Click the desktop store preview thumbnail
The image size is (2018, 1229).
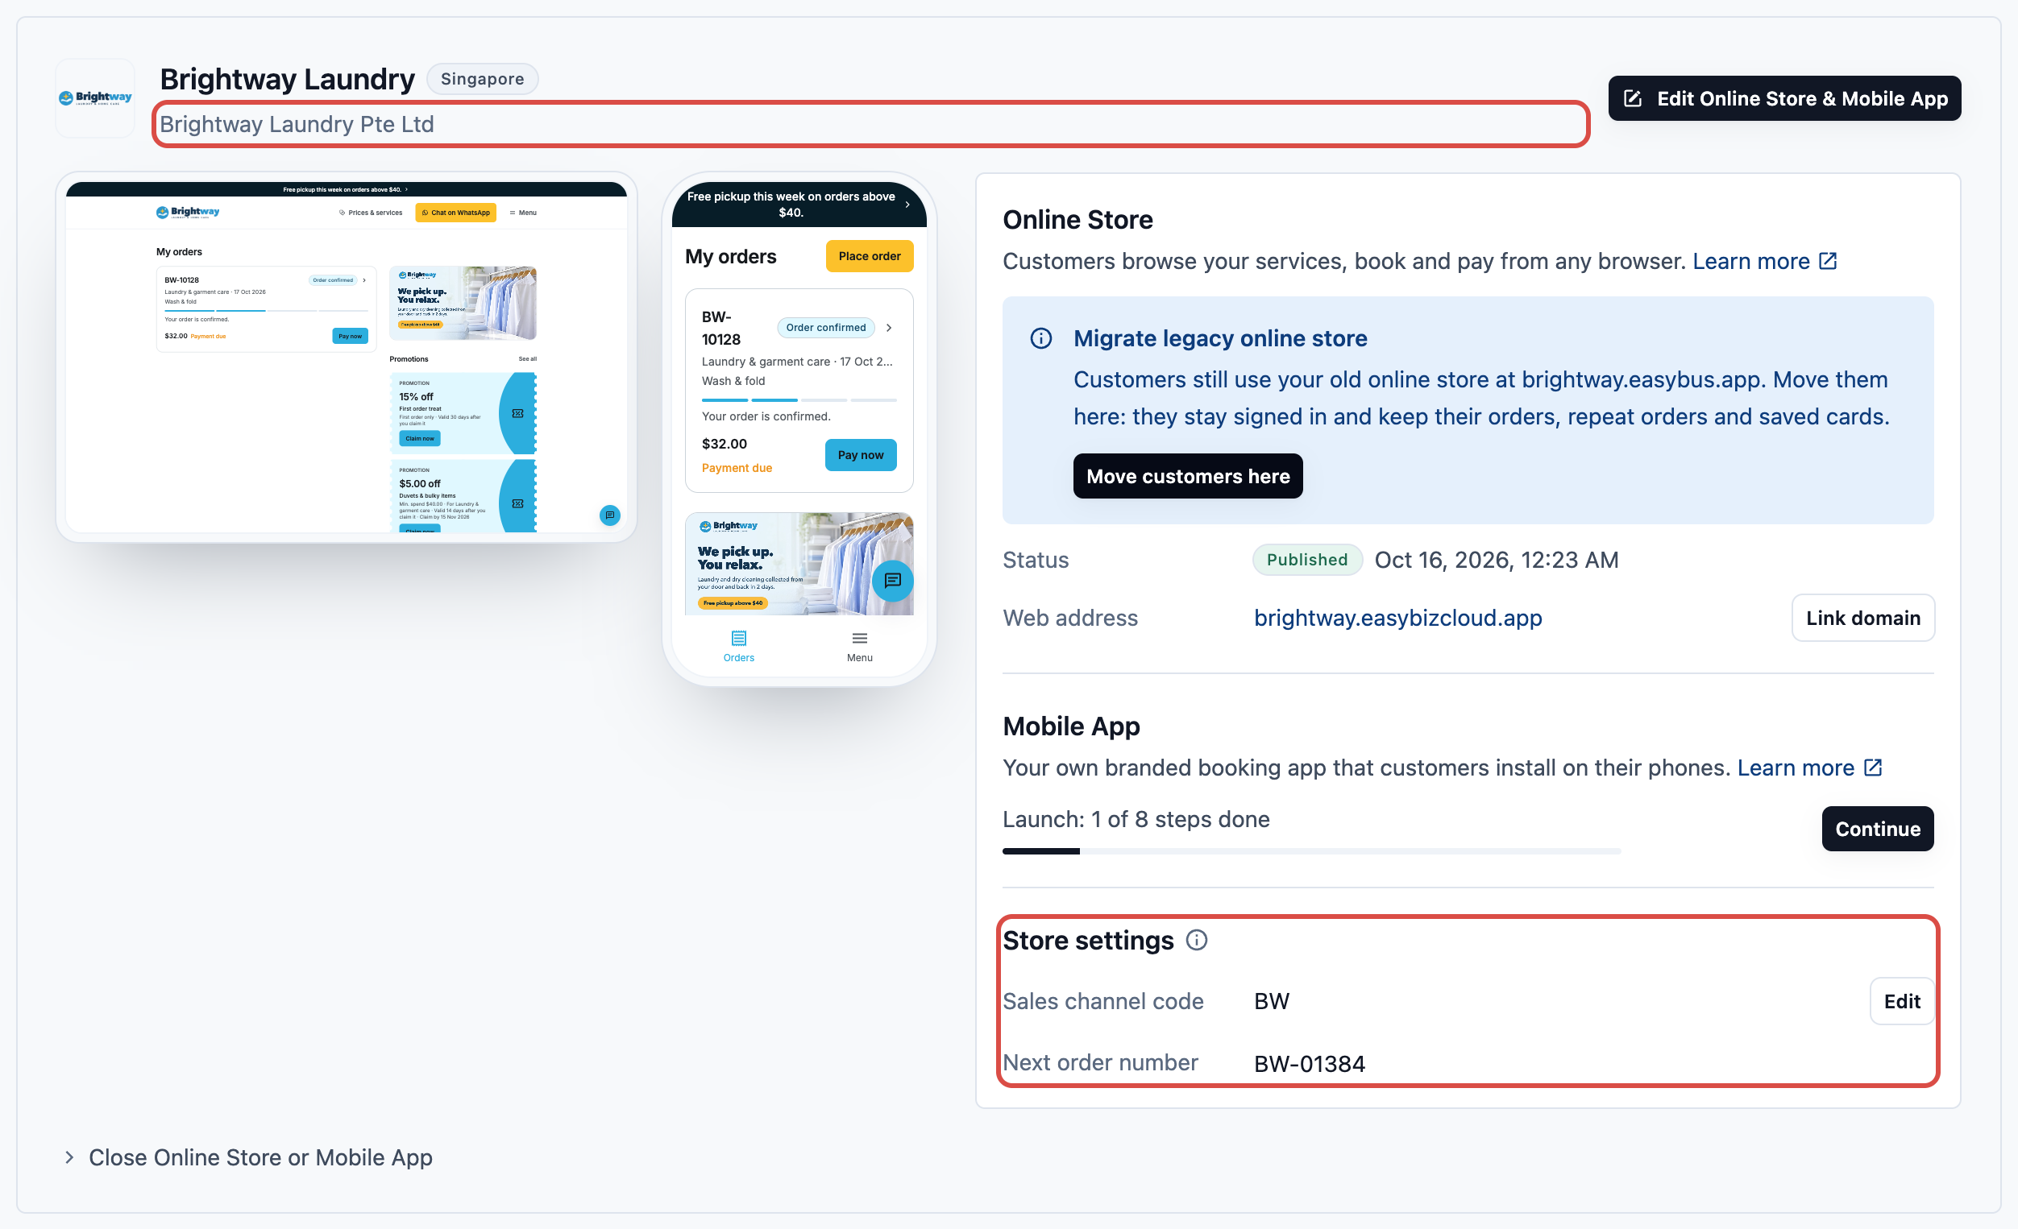[x=346, y=357]
